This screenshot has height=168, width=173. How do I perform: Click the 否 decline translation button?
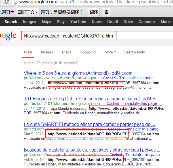(x=106, y=12)
